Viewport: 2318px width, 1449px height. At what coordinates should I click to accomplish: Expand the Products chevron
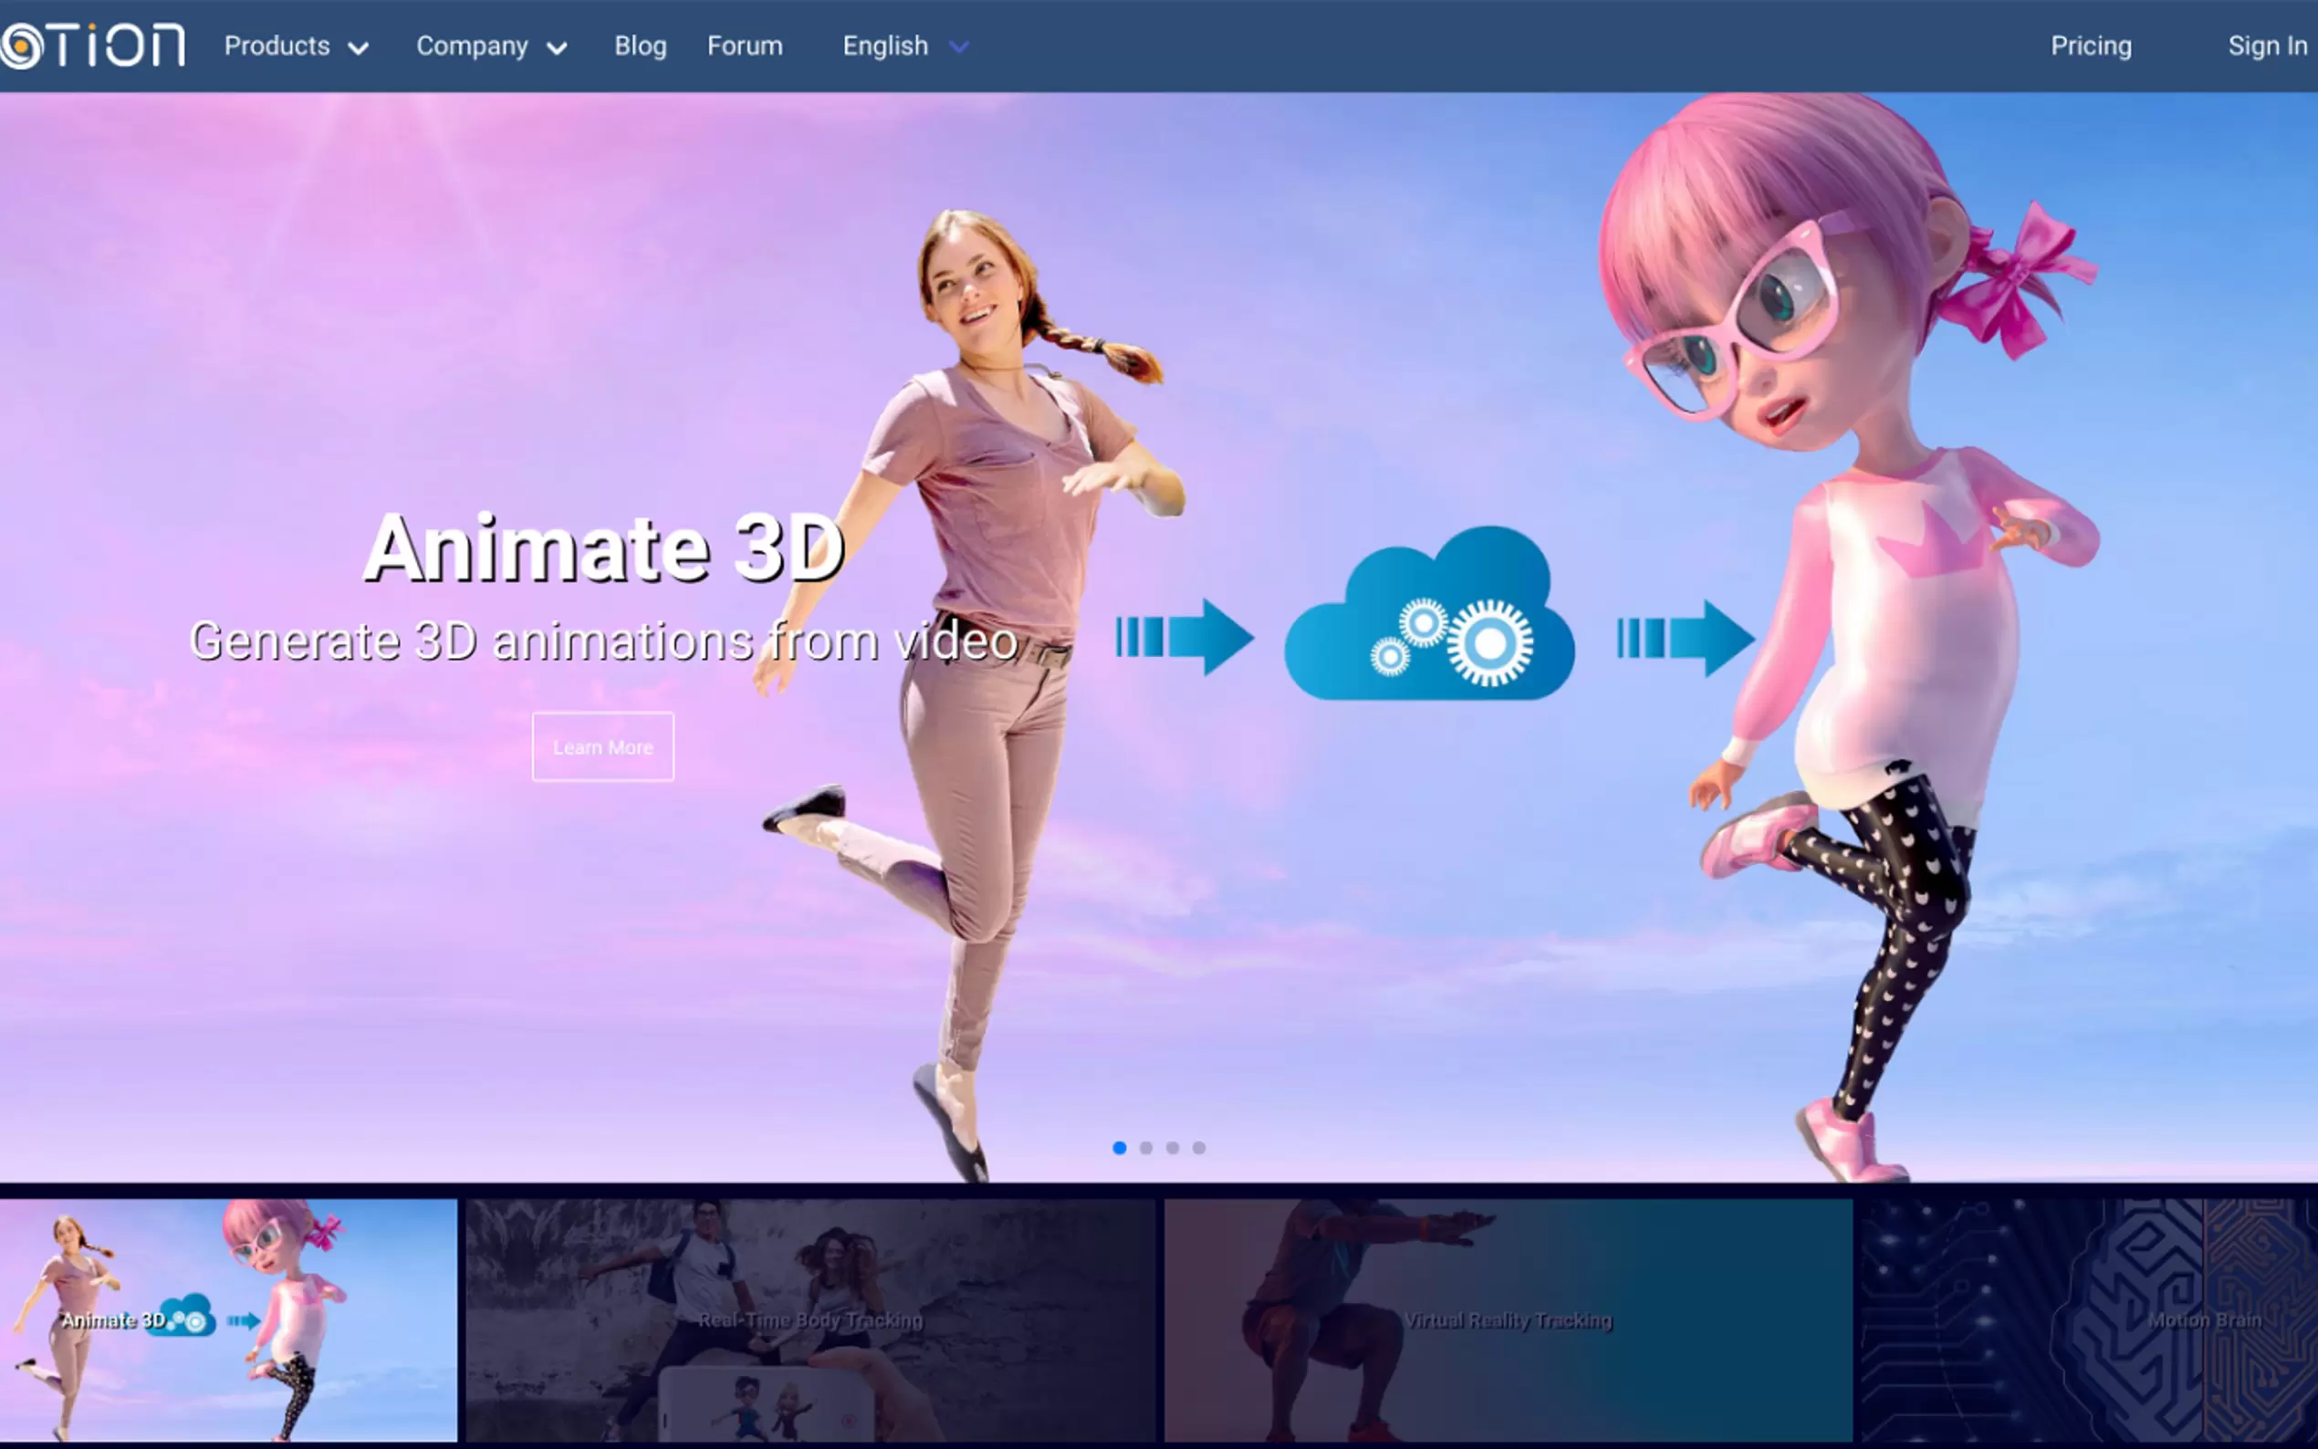[359, 48]
